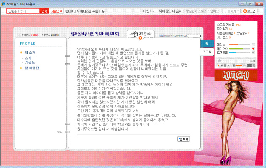
Task: Switch to the 프로필 tab
Action: click(x=207, y=52)
